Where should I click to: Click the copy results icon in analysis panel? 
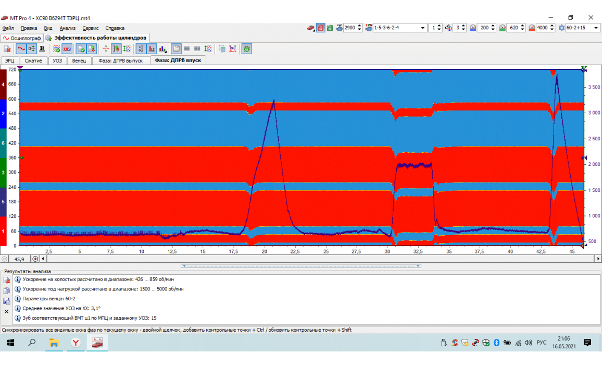(x=7, y=290)
